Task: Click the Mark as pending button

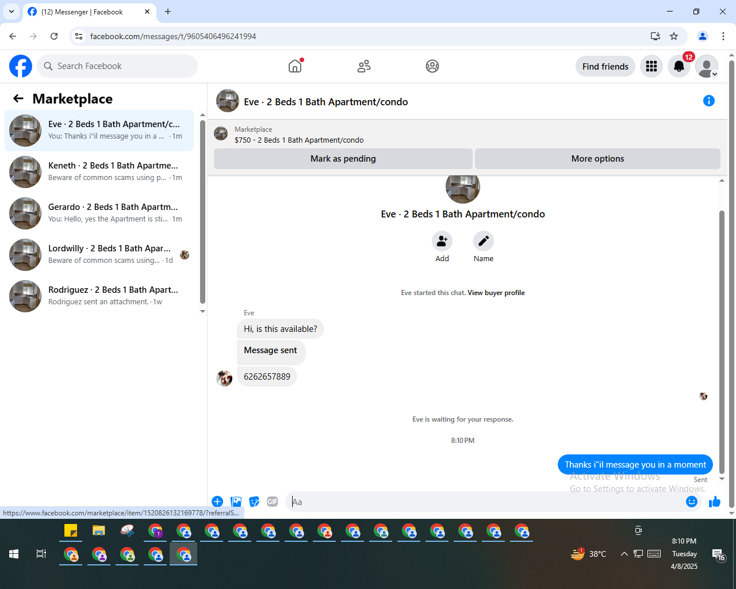Action: point(343,159)
